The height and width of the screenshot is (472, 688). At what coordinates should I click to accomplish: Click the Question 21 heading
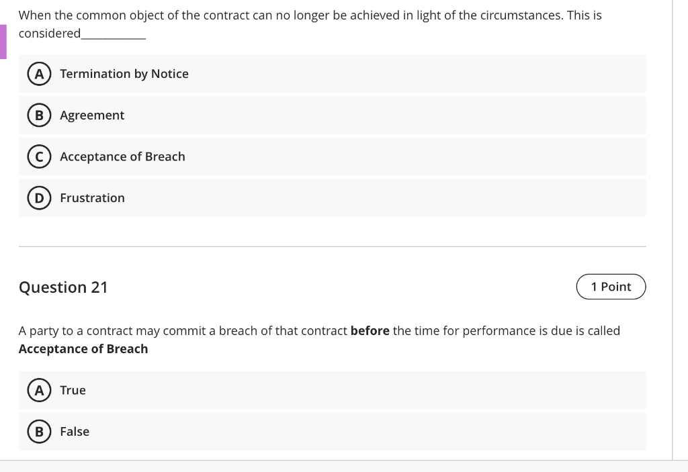coord(64,287)
